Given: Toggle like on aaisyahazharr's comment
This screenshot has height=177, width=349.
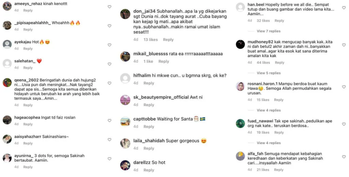Looking at the screenshot, I should pos(109,140).
